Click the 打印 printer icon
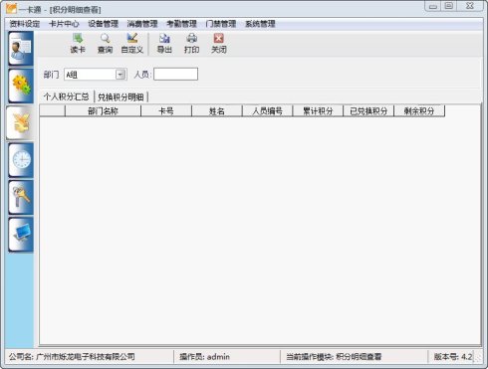Screen dimensions: 488x369 tap(191, 44)
